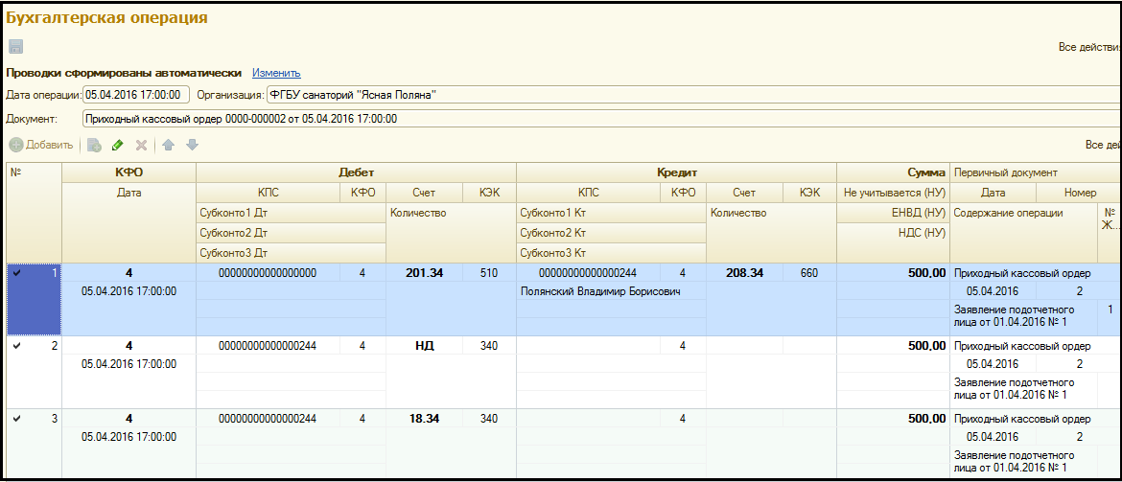
Task: Click the Субконто2 Дт header cell
Action: click(291, 233)
